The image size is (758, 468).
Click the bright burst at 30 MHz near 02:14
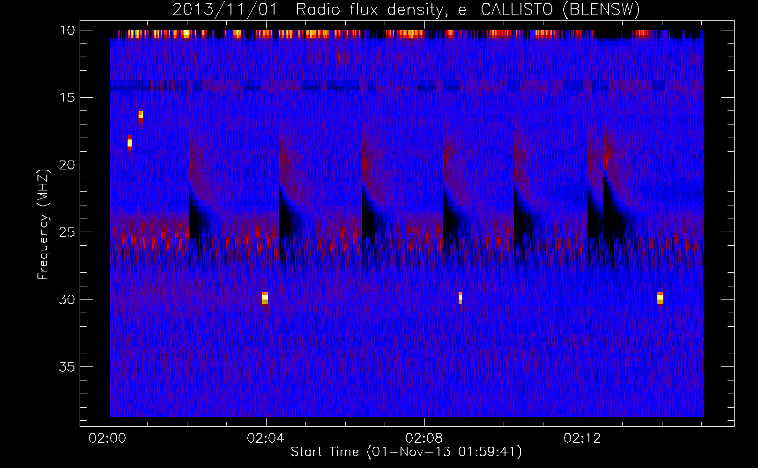660,298
